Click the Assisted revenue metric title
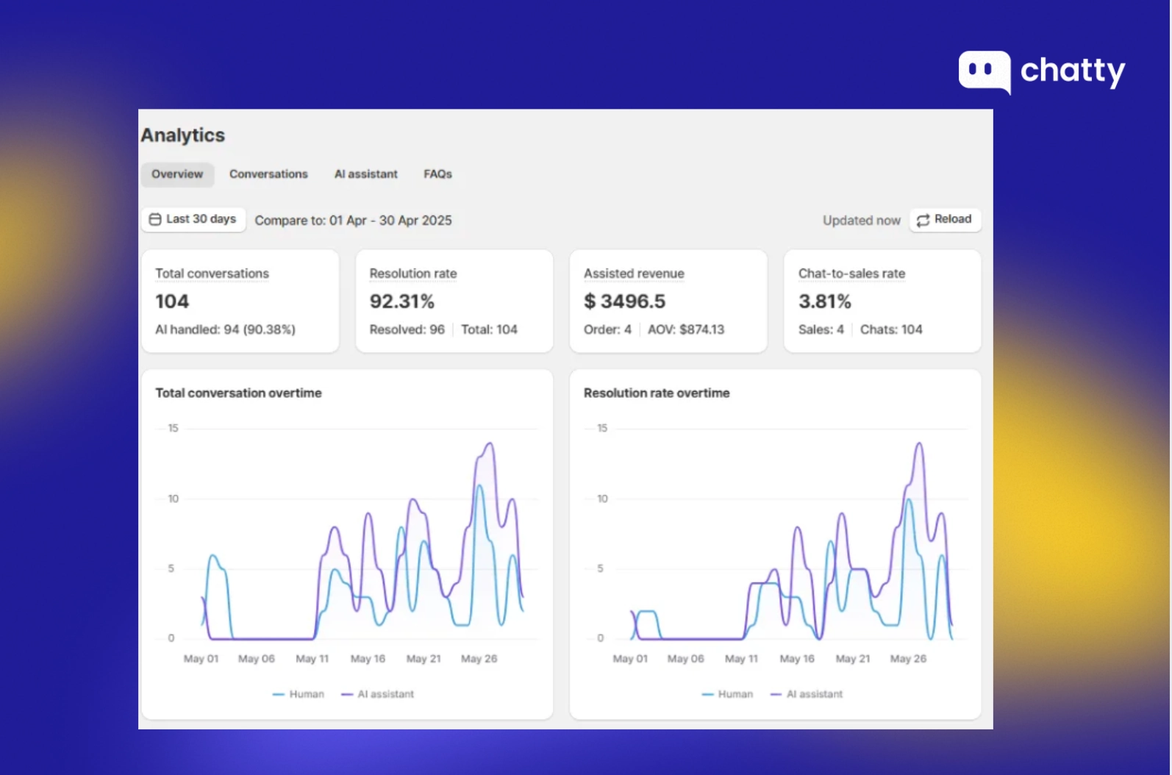The height and width of the screenshot is (775, 1172). pos(634,274)
